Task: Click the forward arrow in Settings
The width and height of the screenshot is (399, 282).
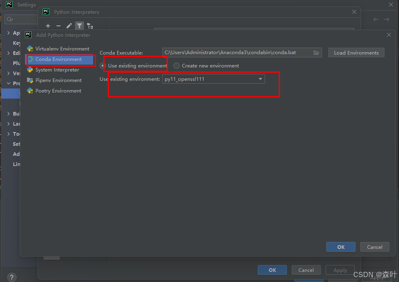Action: point(386,19)
